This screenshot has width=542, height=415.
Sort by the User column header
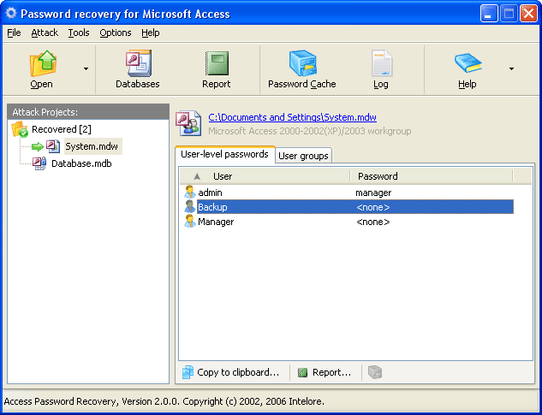[265, 176]
